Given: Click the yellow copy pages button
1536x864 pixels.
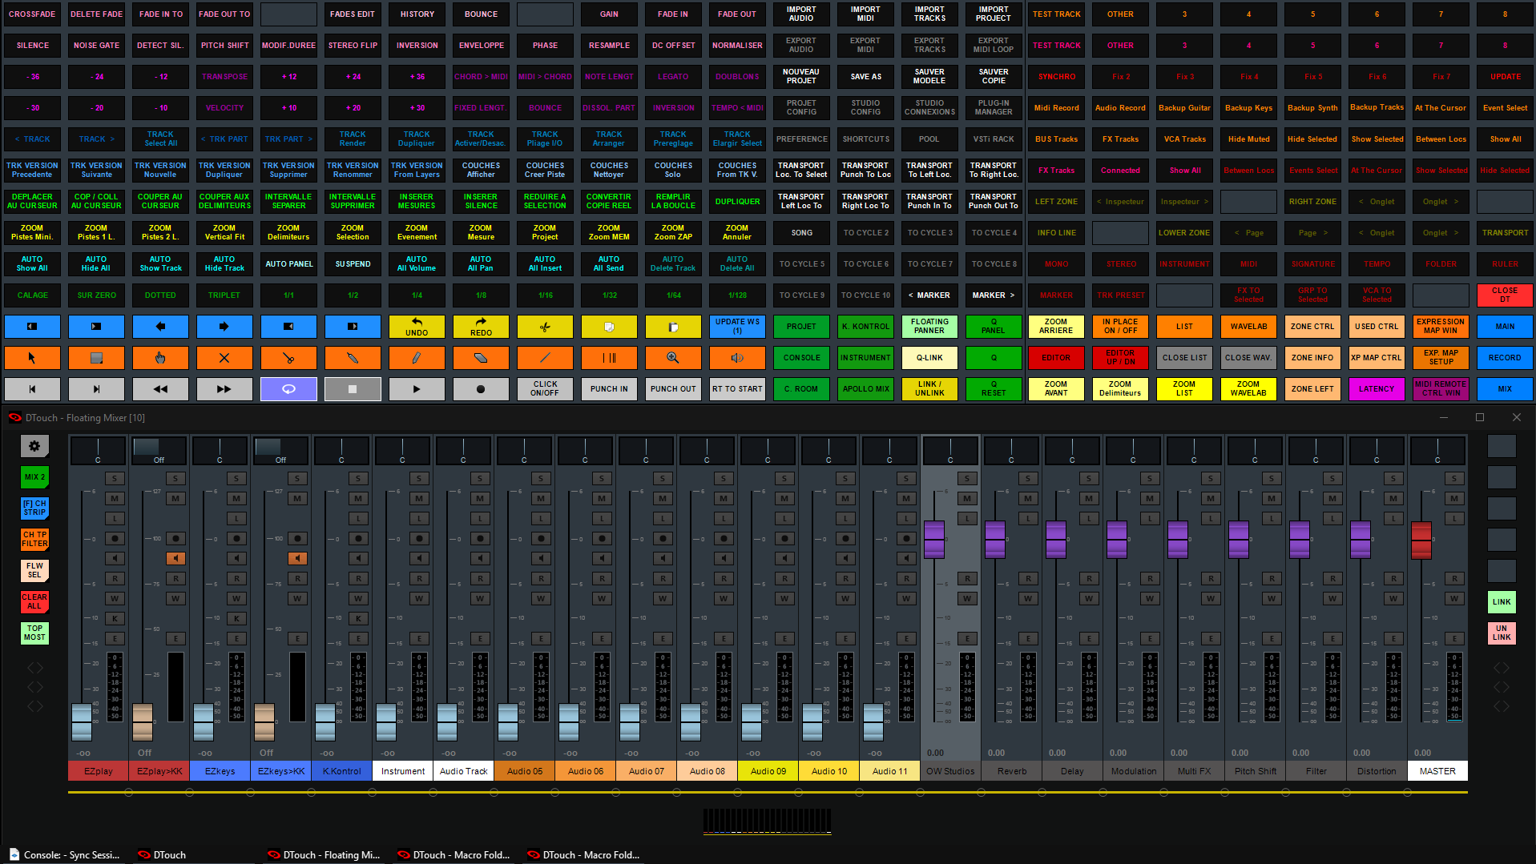Looking at the screenshot, I should (609, 327).
